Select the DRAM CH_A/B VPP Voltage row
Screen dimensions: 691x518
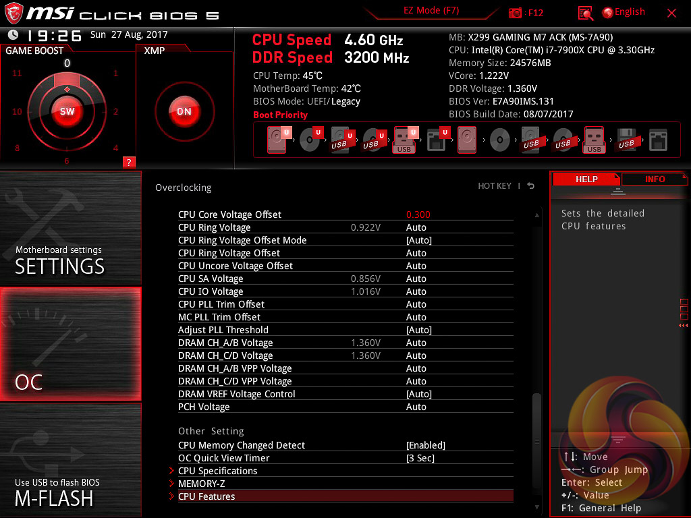coord(345,368)
